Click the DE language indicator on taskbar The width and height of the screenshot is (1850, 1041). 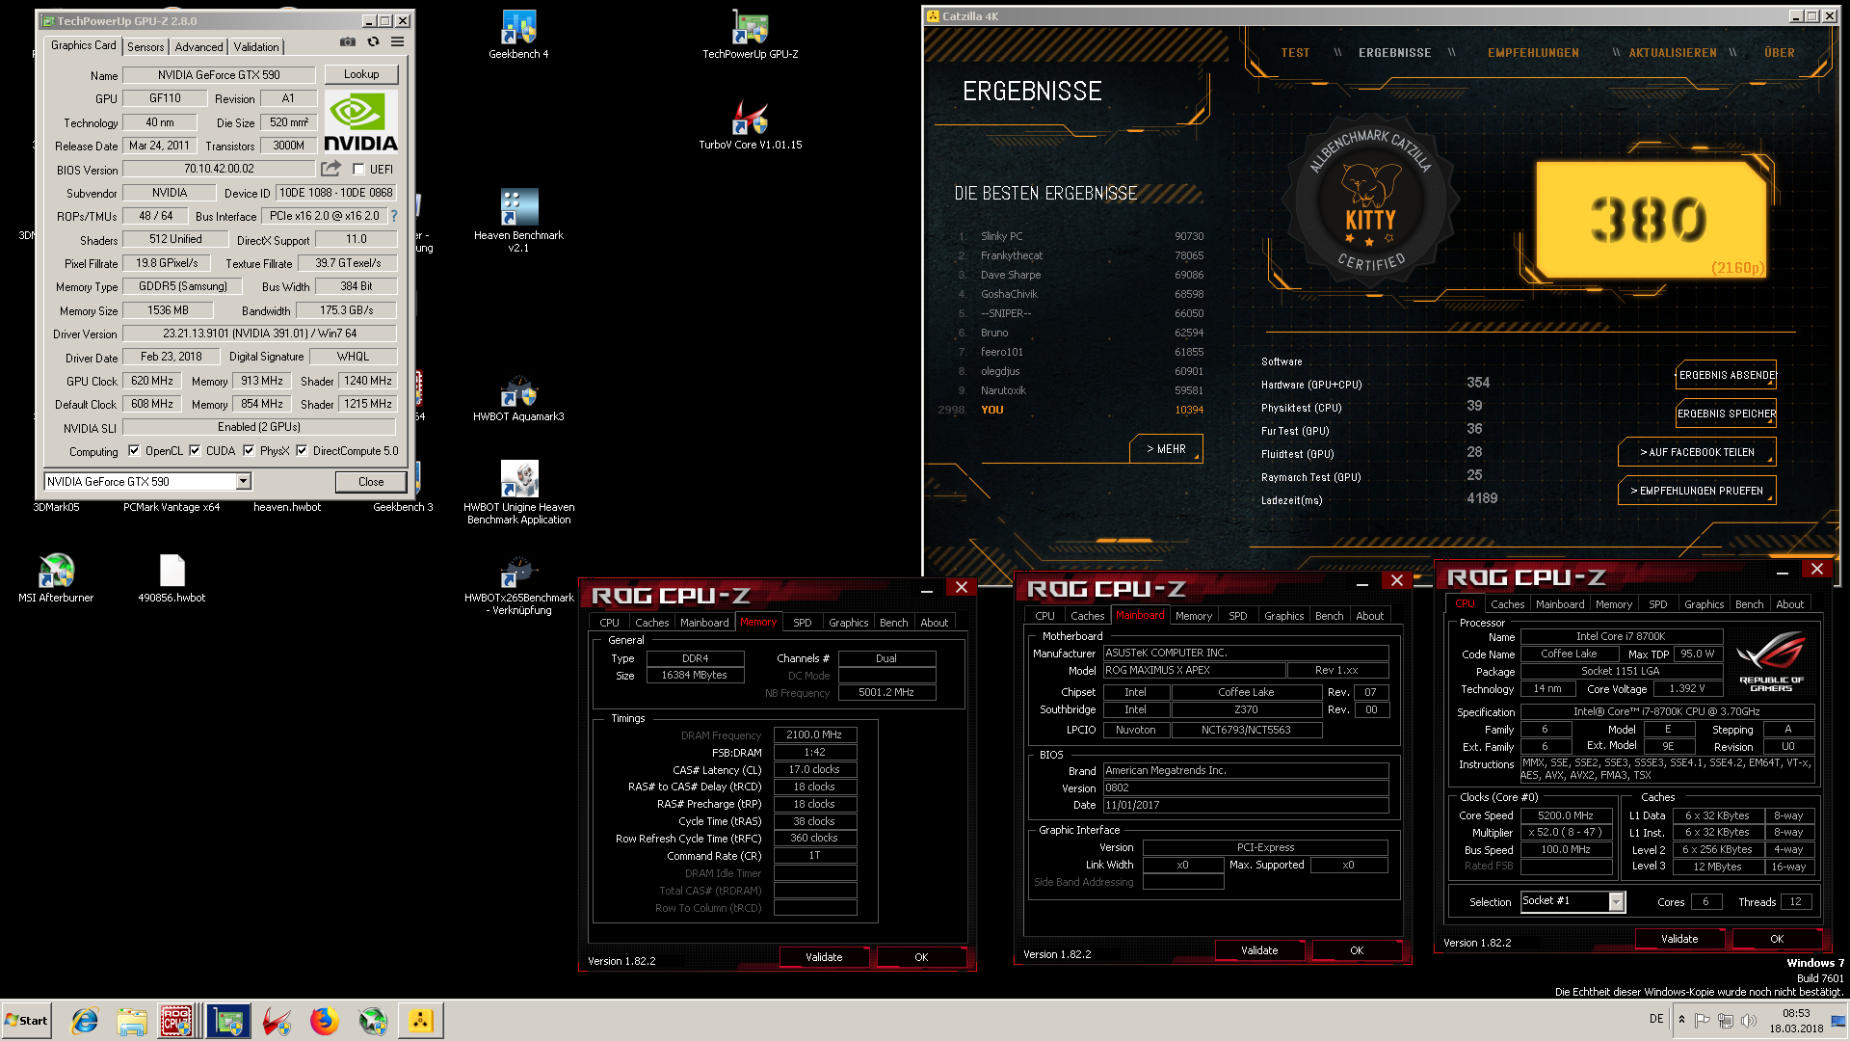tap(1655, 1019)
